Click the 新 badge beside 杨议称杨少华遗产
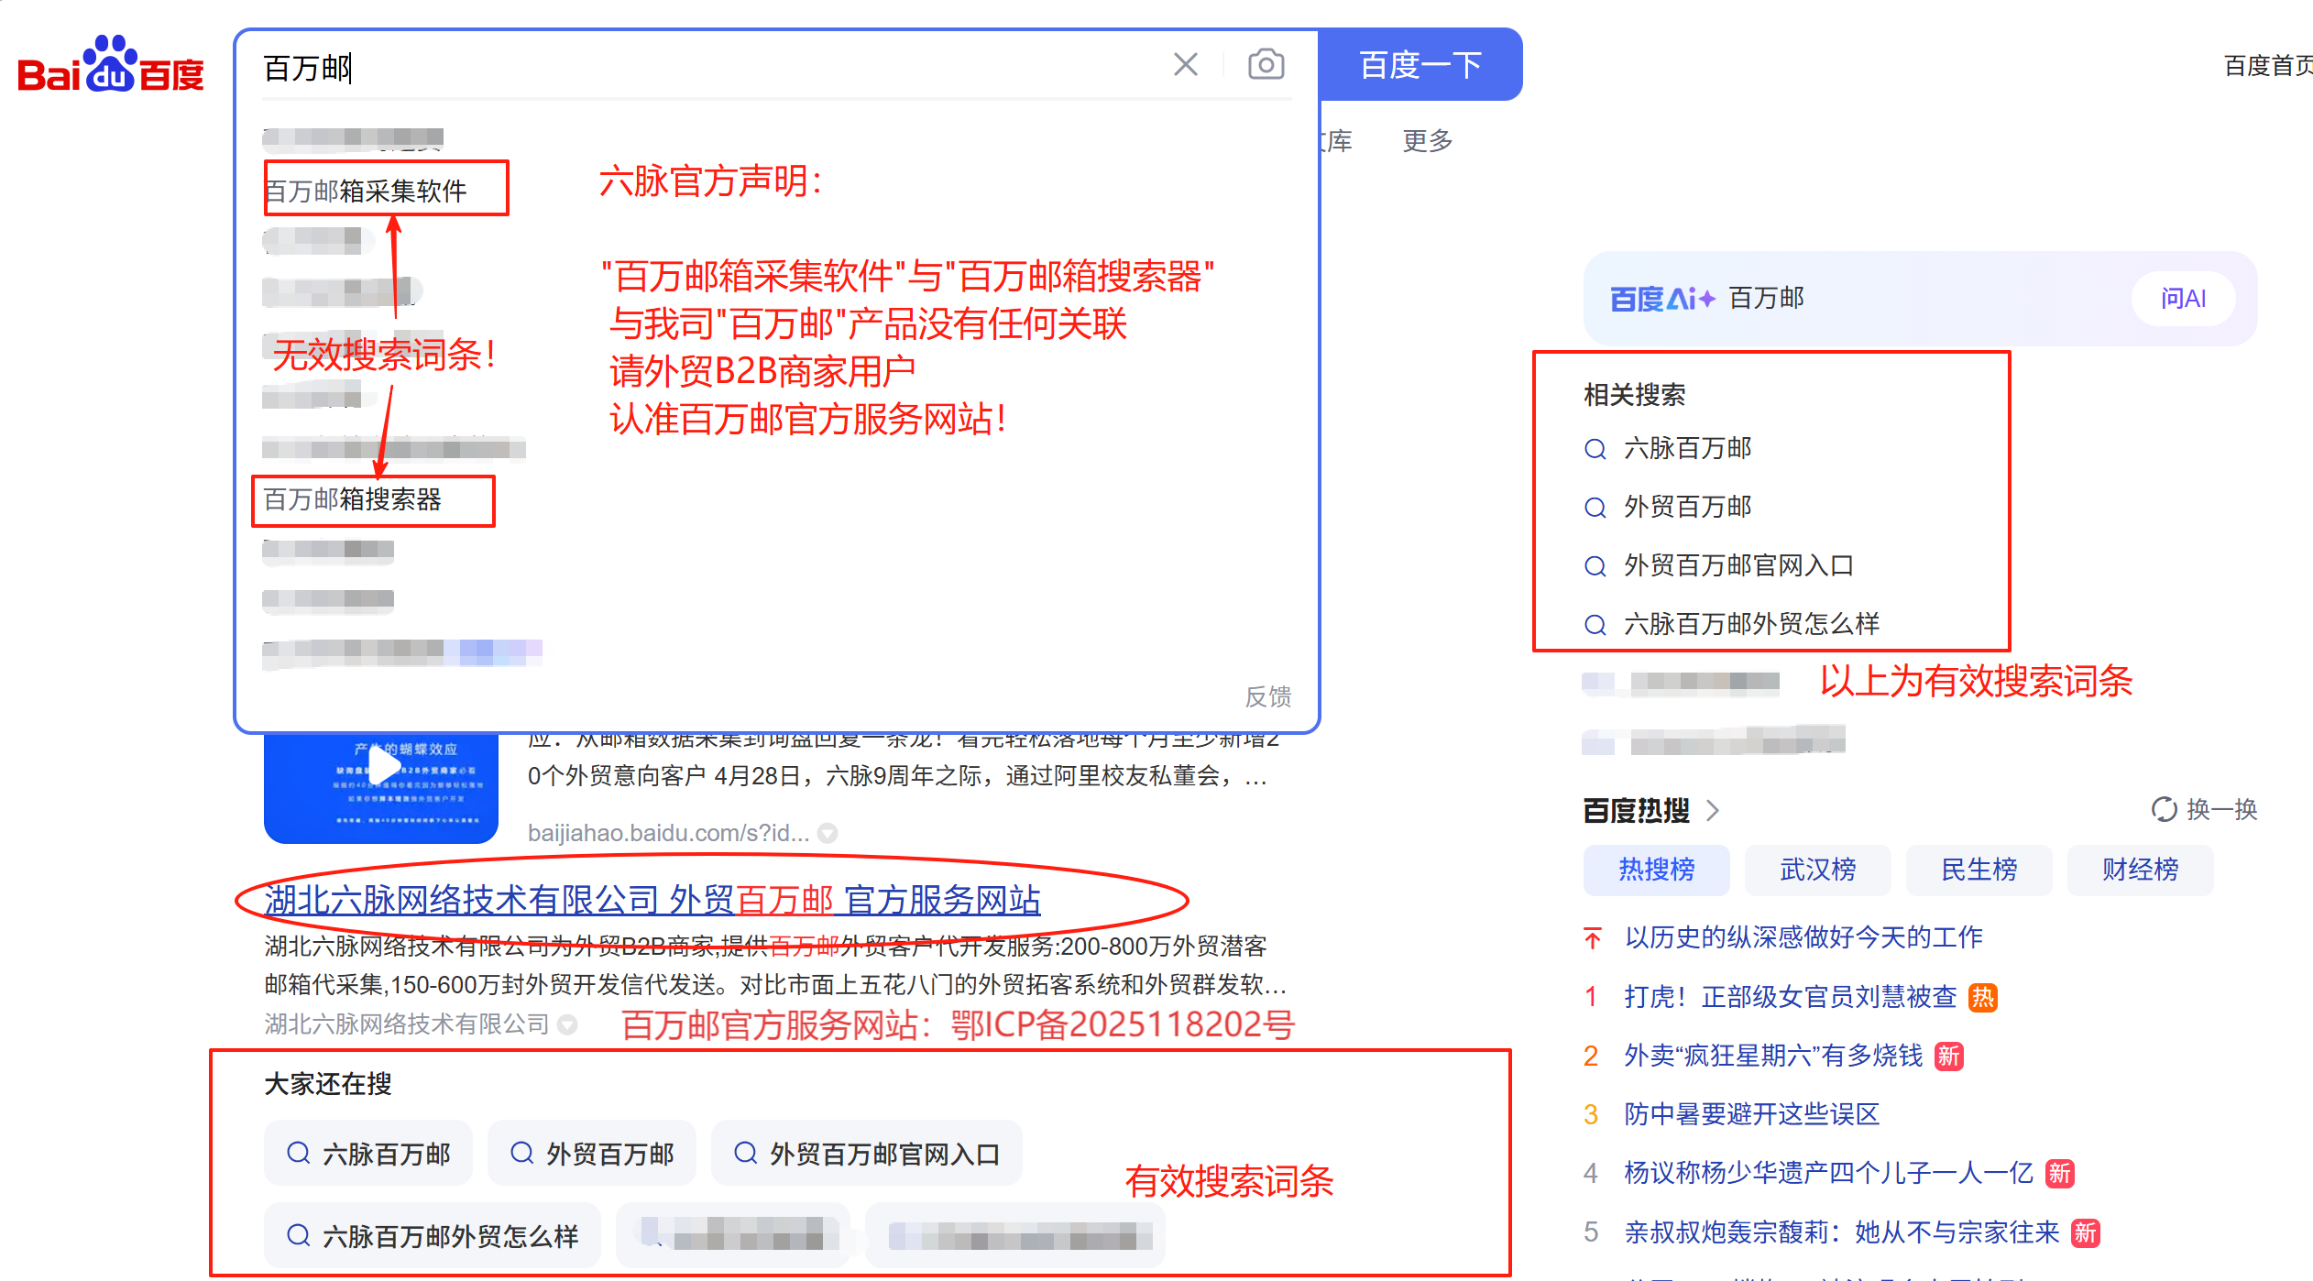This screenshot has height=1281, width=2313. pyautogui.click(x=2060, y=1174)
